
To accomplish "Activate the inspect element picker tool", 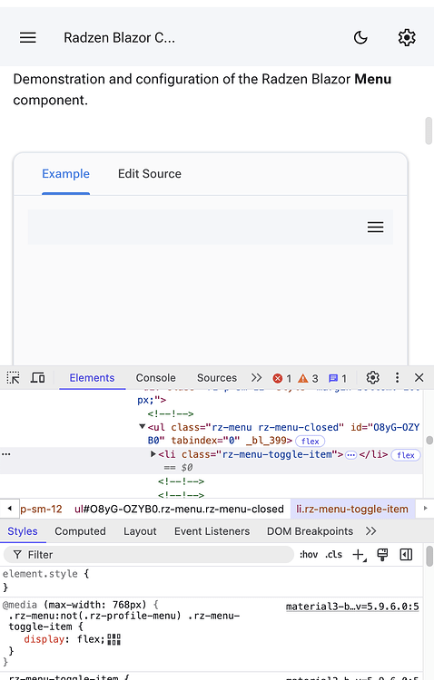I will tap(14, 378).
